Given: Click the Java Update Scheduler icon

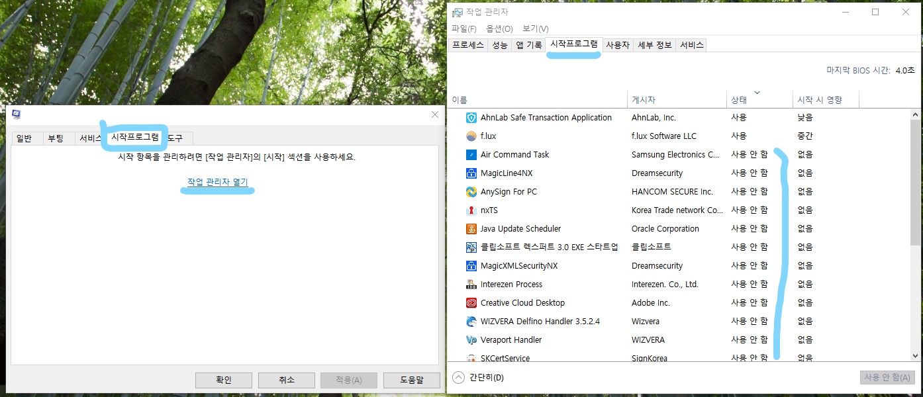Looking at the screenshot, I should click(471, 229).
